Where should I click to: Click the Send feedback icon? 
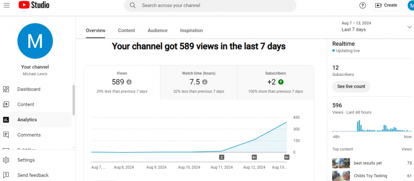[6, 175]
